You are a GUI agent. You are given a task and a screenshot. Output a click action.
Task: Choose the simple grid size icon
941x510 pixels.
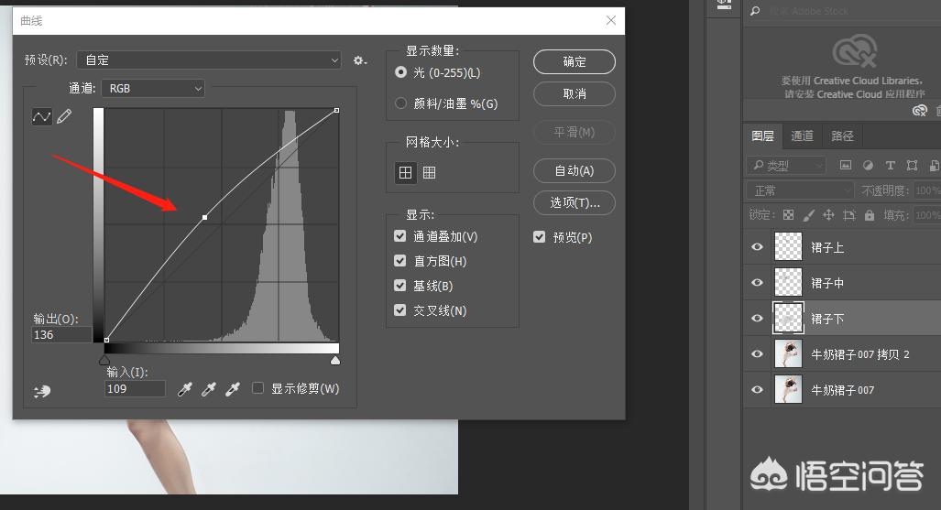pyautogui.click(x=406, y=173)
